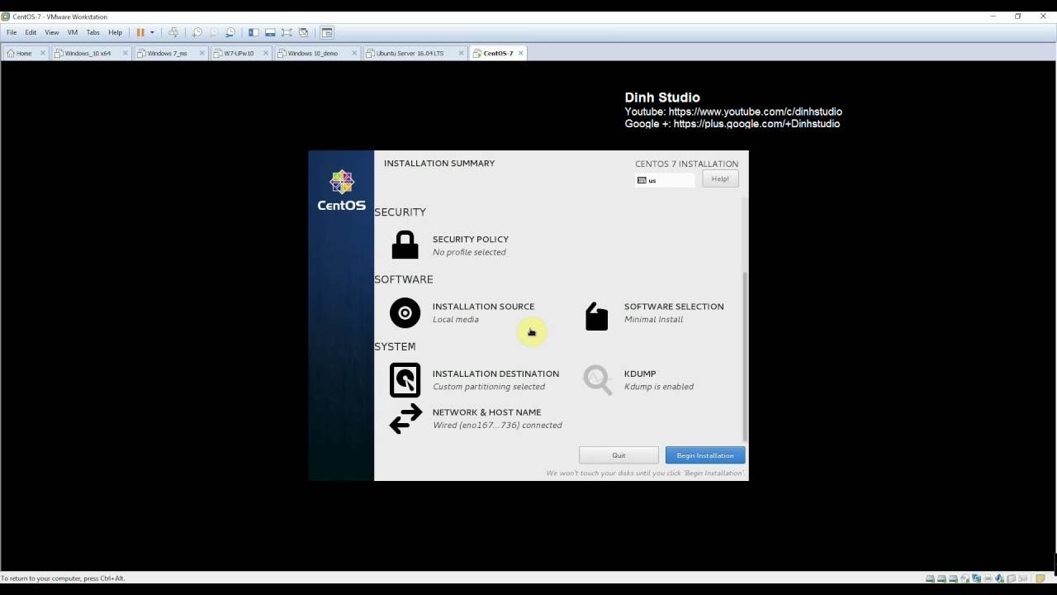Open Software Selection package icon

click(596, 316)
